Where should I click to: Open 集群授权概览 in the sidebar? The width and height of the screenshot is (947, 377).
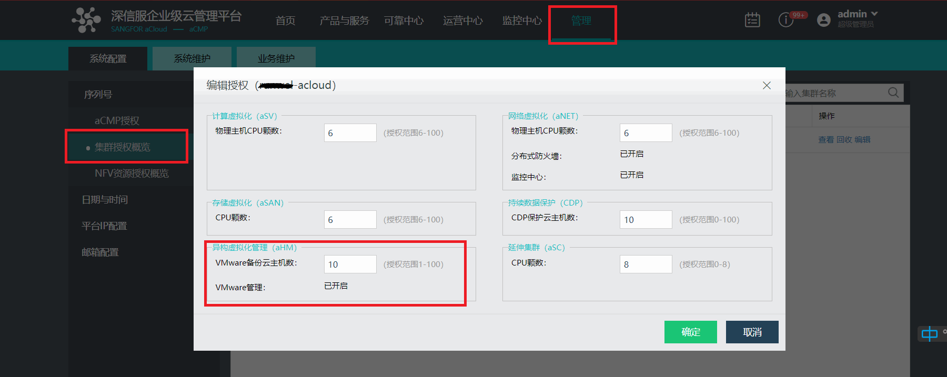[123, 147]
